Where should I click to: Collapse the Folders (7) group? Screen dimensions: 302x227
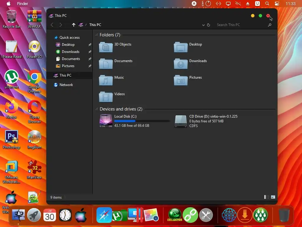click(x=96, y=35)
